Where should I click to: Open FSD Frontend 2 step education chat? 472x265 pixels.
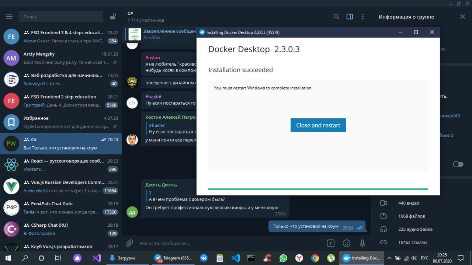[x=61, y=101]
